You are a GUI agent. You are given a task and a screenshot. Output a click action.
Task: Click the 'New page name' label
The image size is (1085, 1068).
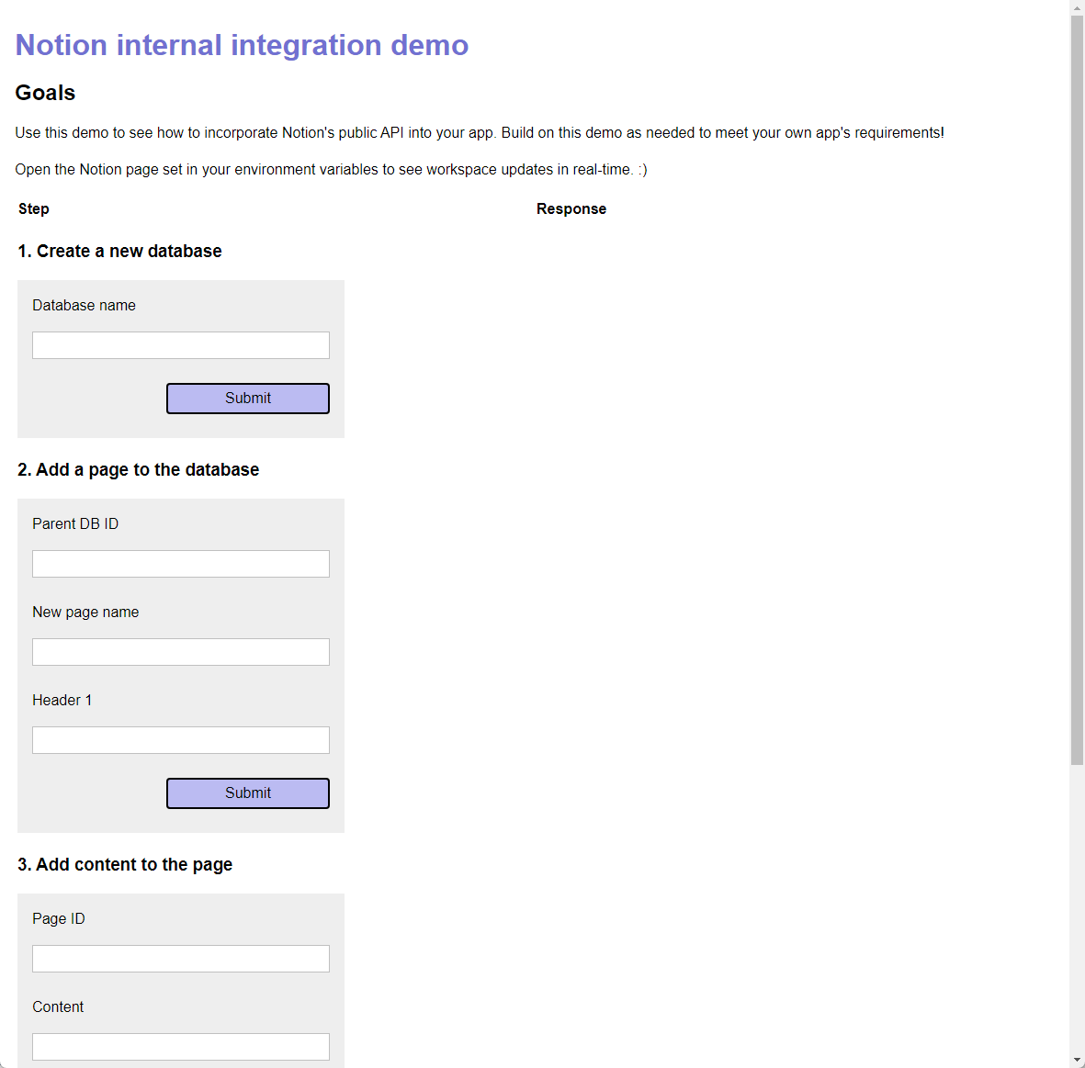click(85, 613)
